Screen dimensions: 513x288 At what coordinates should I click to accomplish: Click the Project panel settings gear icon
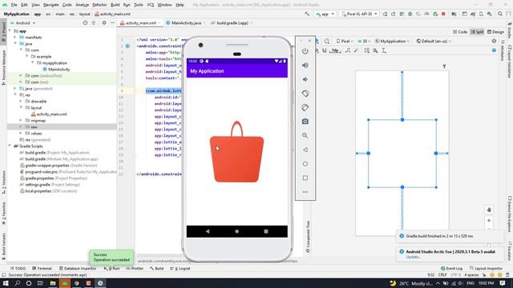104,23
